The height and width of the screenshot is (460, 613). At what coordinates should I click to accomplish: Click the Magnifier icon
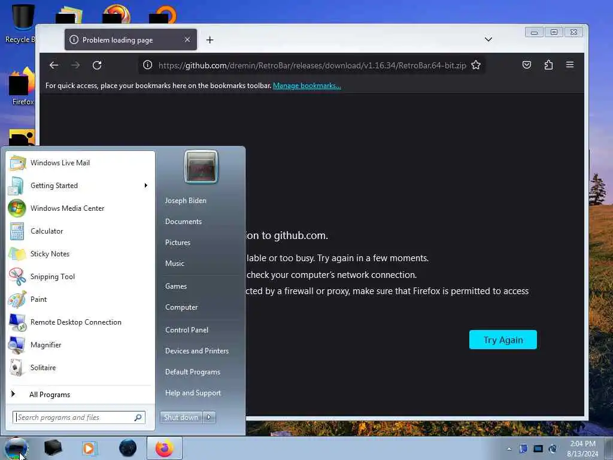(x=17, y=345)
